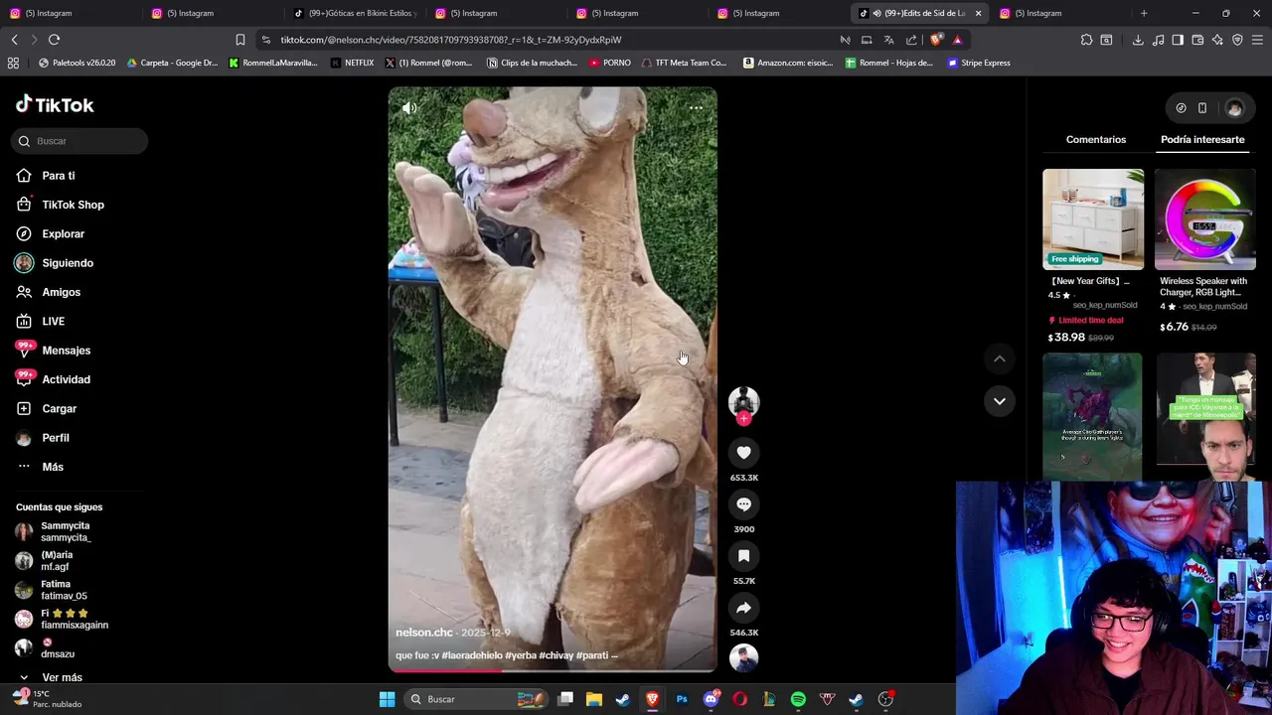The image size is (1272, 715).
Task: Open the New Year Gifts dresser product
Action: (x=1093, y=256)
